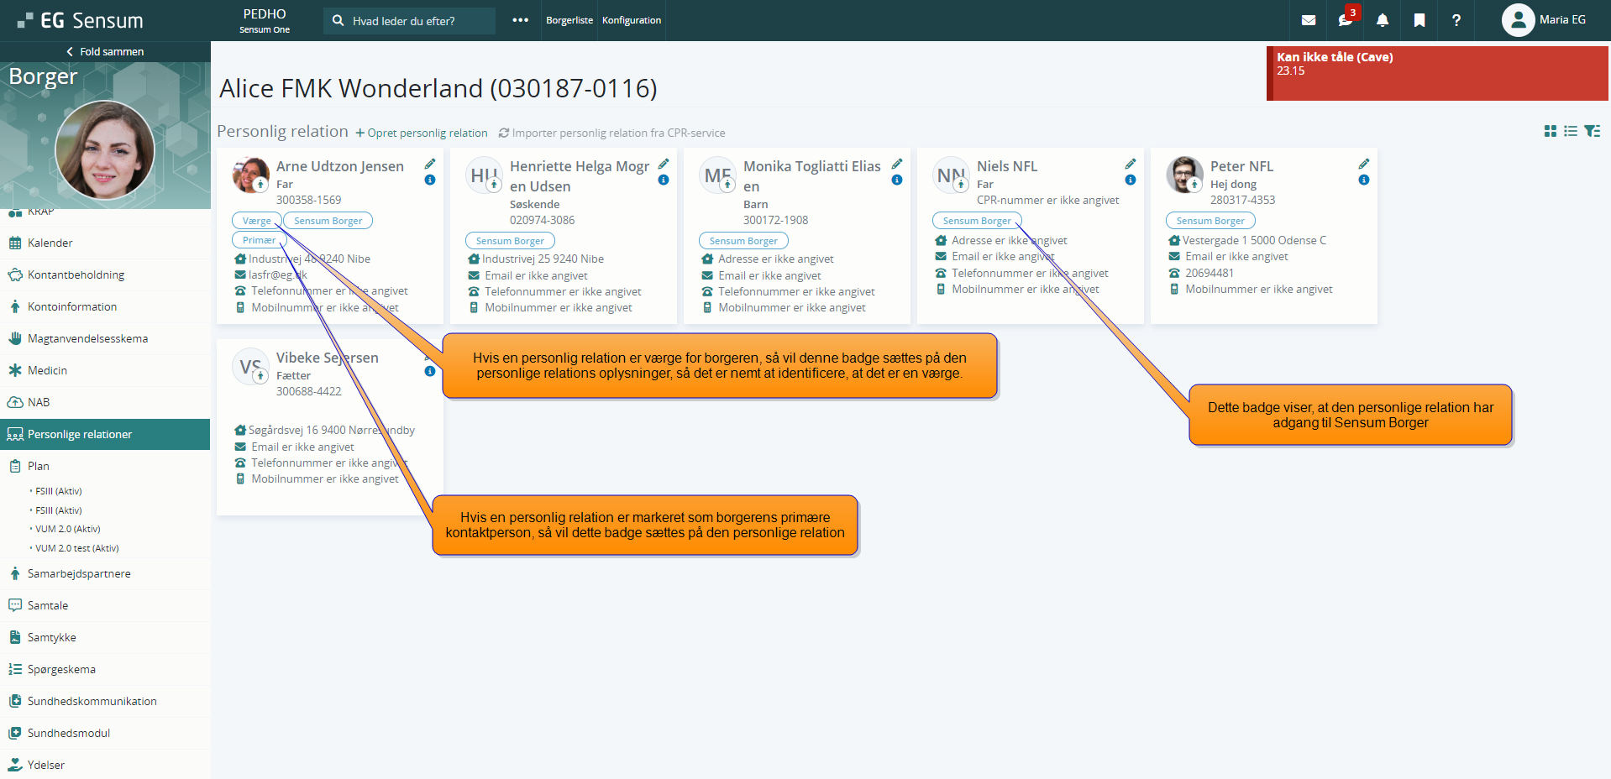Open Maria EG user menu
This screenshot has width=1611, height=779.
click(1544, 20)
